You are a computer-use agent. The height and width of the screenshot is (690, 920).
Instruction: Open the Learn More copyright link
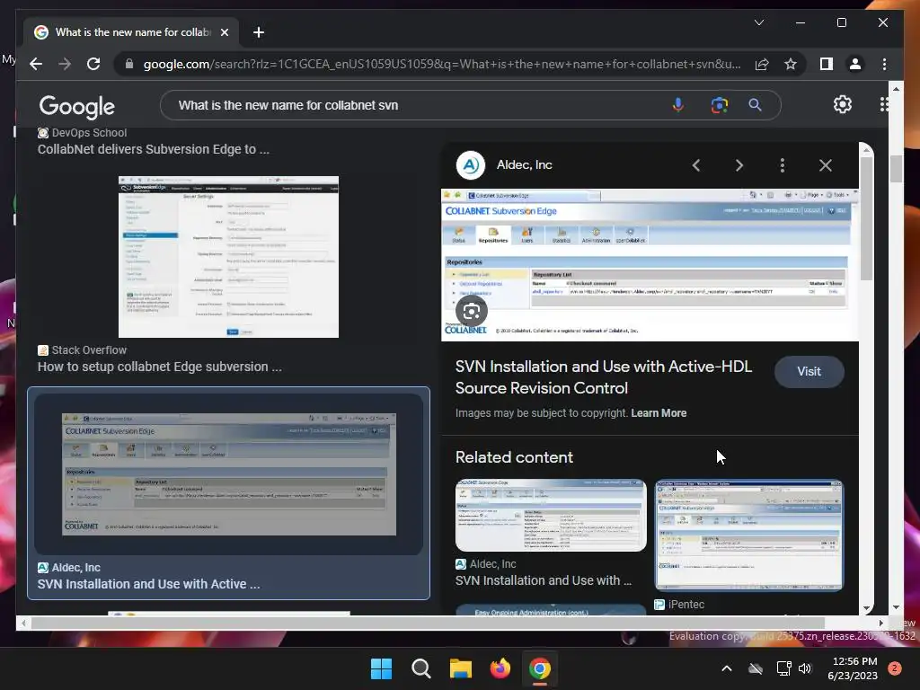659,413
